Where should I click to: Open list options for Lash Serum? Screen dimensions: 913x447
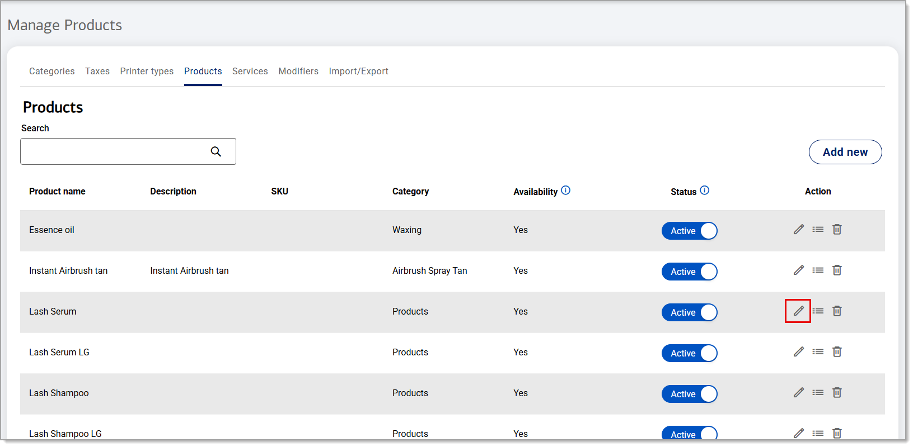(818, 311)
